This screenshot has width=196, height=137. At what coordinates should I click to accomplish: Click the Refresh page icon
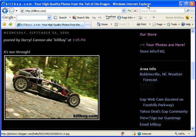click(x=129, y=11)
